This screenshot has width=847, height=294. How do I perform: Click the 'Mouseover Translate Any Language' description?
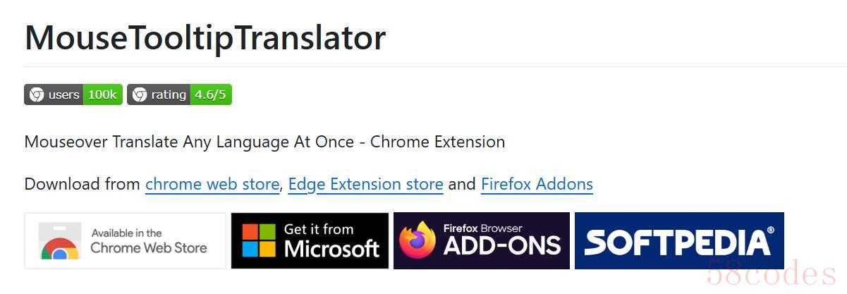click(264, 142)
